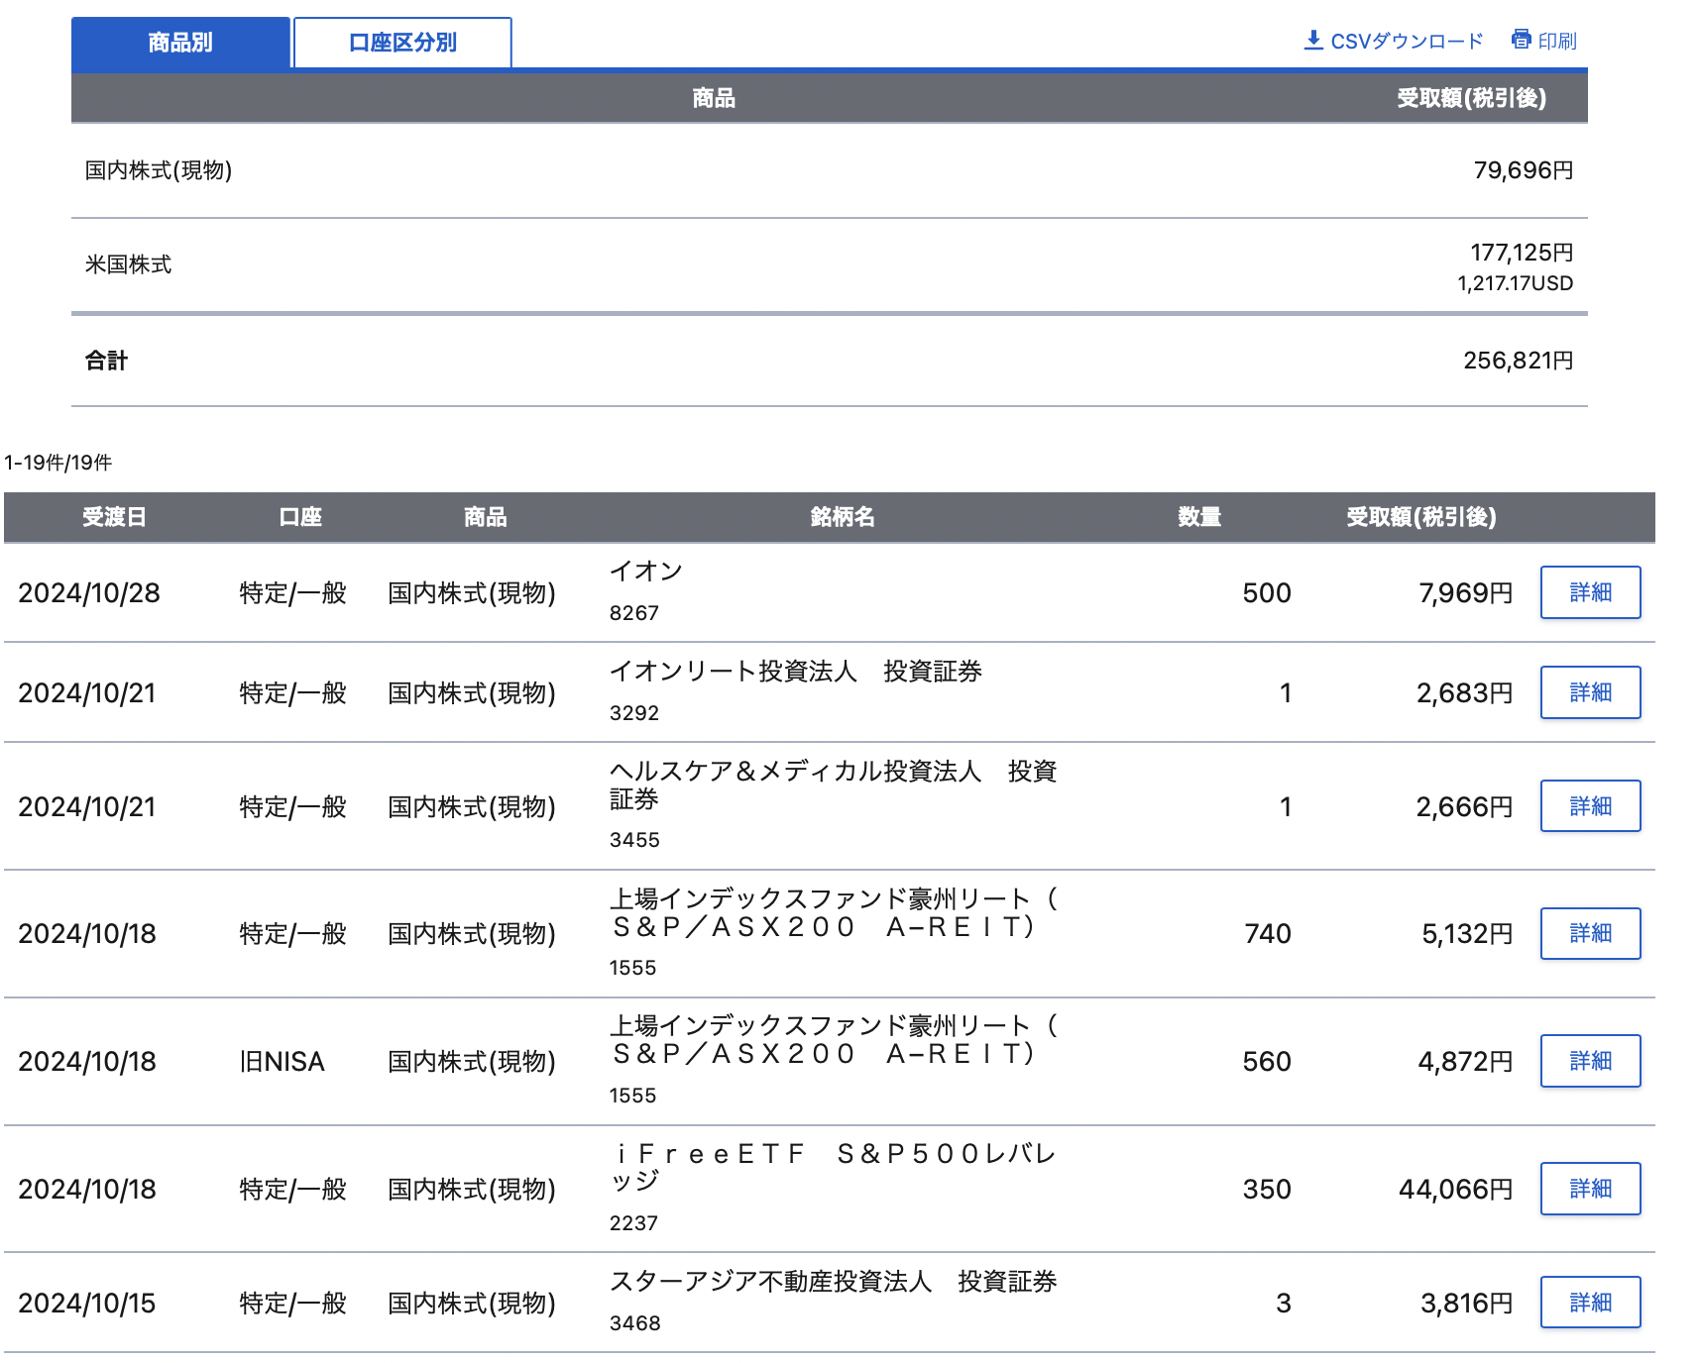Click the 256,821円 total amount
This screenshot has width=1699, height=1363.
[1519, 361]
